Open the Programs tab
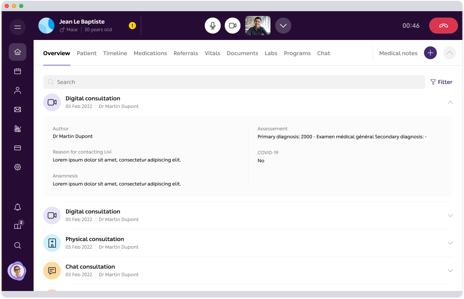 coord(297,53)
